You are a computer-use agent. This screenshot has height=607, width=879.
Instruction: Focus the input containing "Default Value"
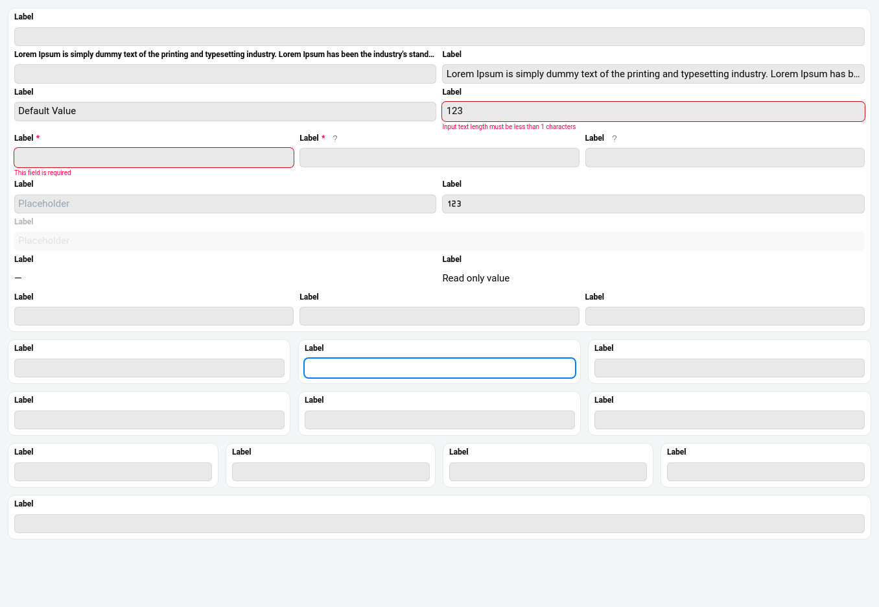tap(225, 112)
